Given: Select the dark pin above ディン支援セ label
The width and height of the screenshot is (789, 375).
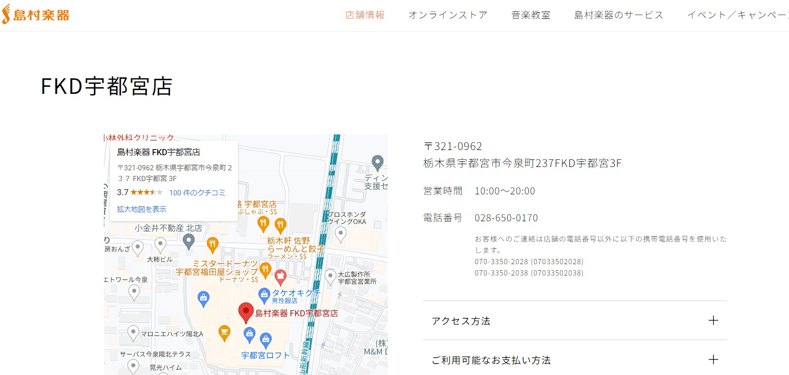Looking at the screenshot, I should coord(377,163).
